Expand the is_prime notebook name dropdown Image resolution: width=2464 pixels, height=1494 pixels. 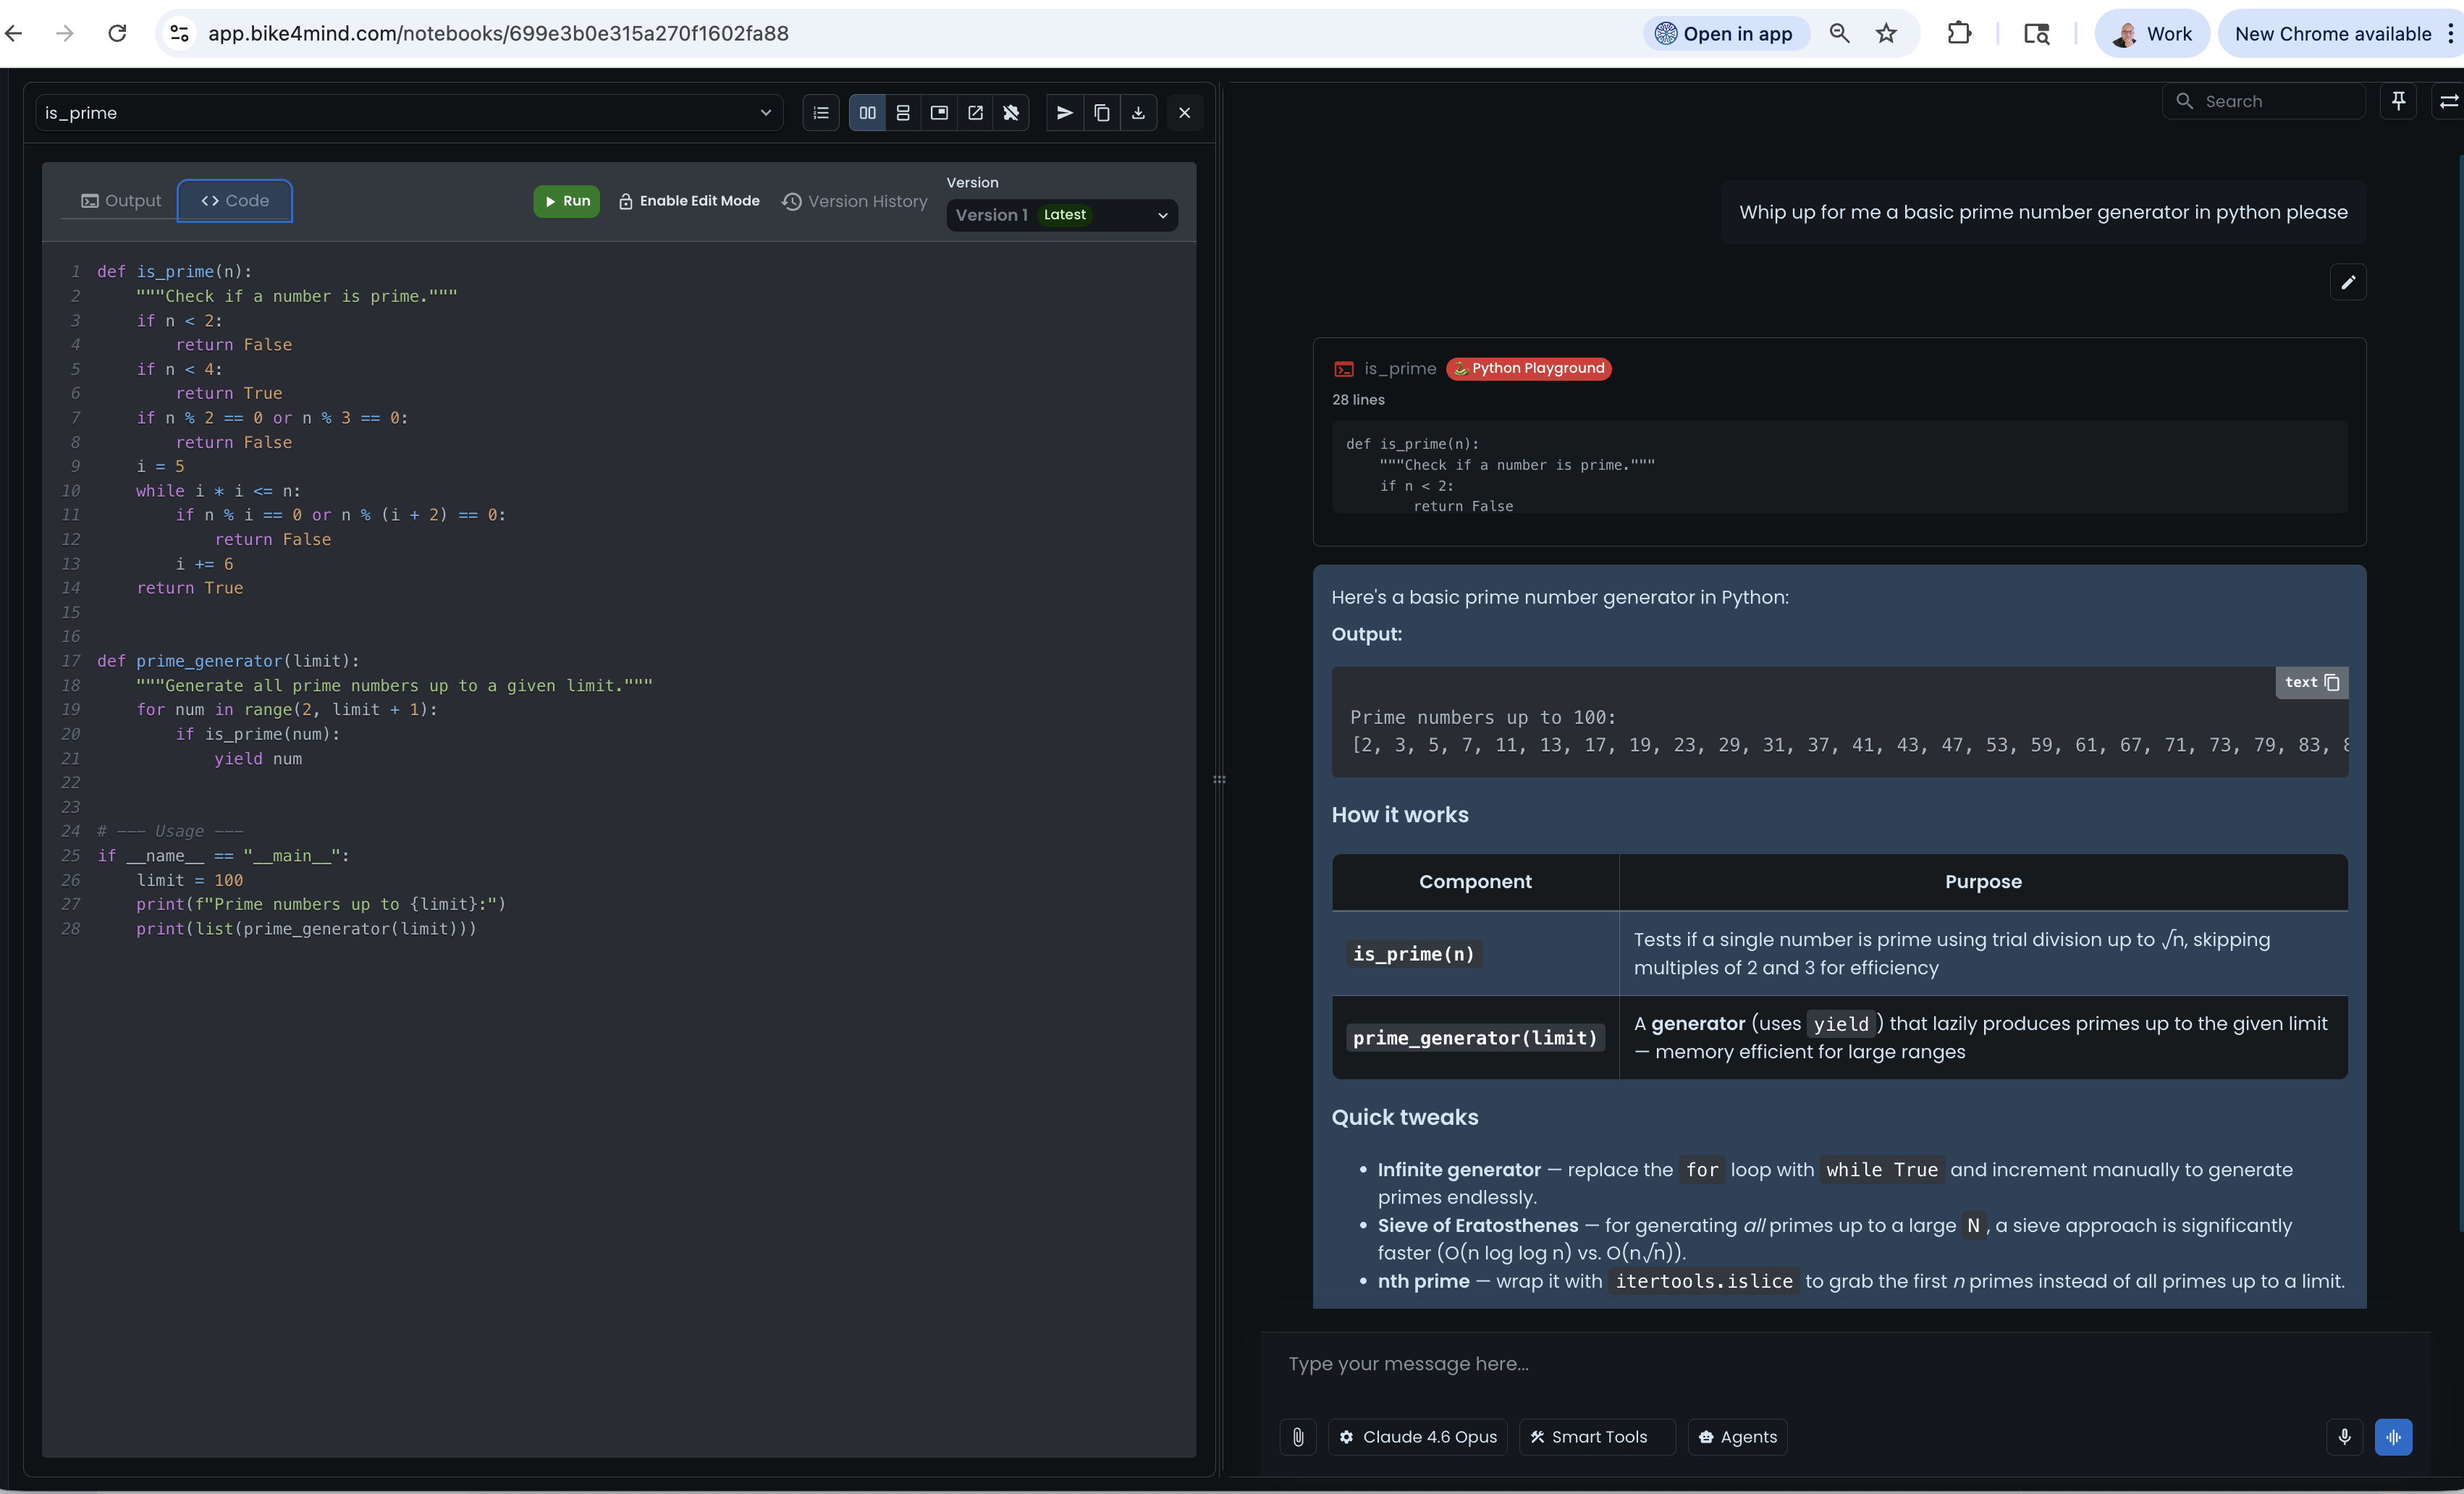(x=765, y=112)
